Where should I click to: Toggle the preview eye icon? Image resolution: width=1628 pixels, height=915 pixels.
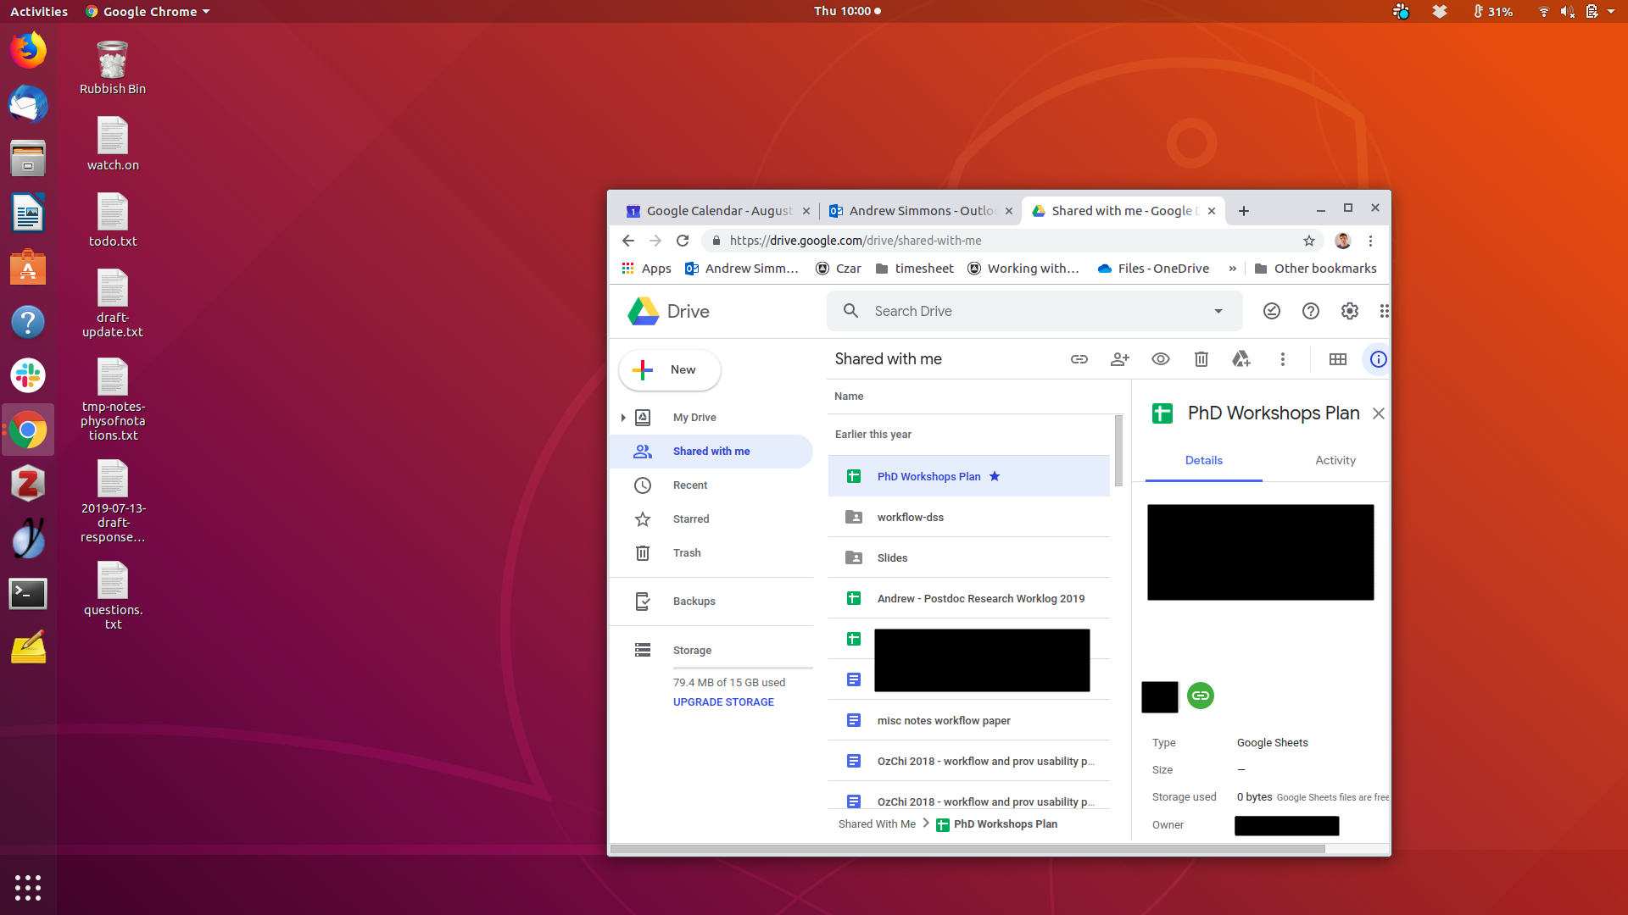click(1160, 359)
